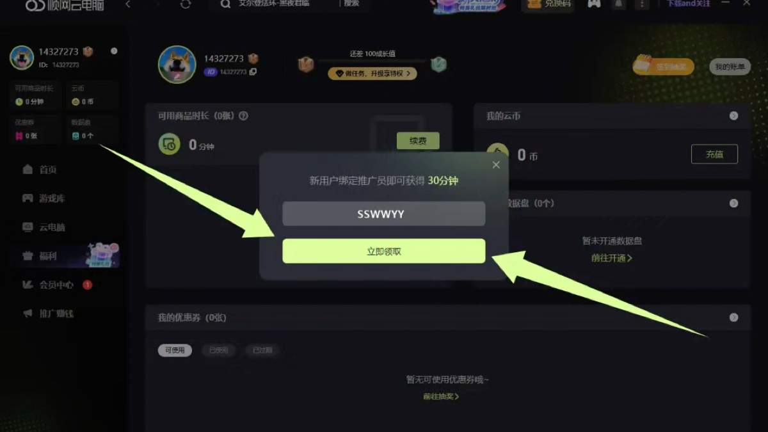Image resolution: width=768 pixels, height=432 pixels.
Task: Open the gamepad icon in header
Action: point(595,4)
